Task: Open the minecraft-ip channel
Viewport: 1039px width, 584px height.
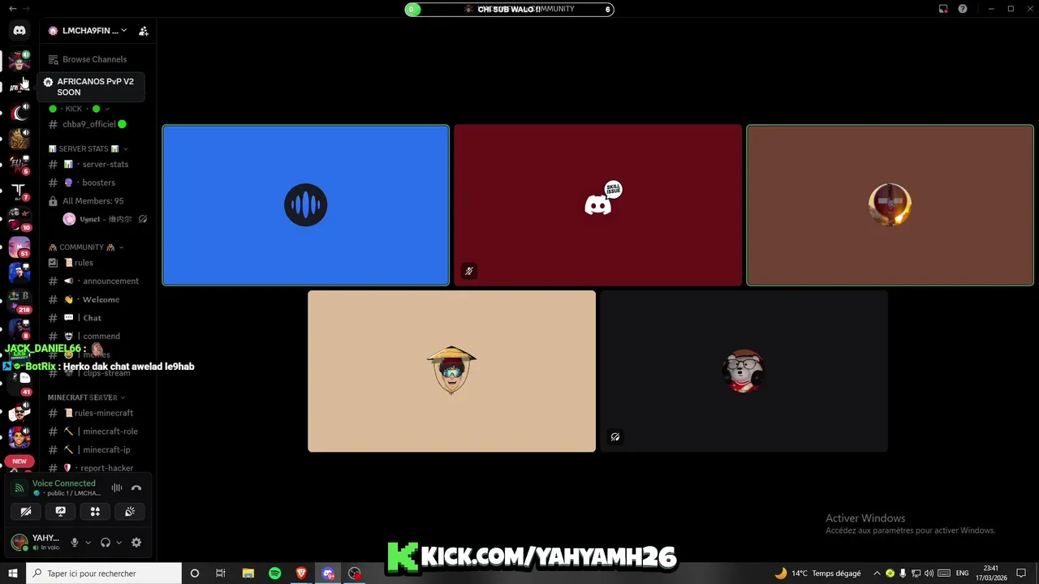Action: tap(97, 449)
